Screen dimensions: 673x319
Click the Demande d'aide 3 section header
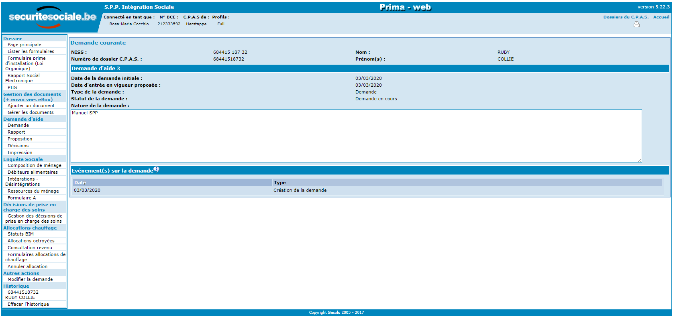370,68
